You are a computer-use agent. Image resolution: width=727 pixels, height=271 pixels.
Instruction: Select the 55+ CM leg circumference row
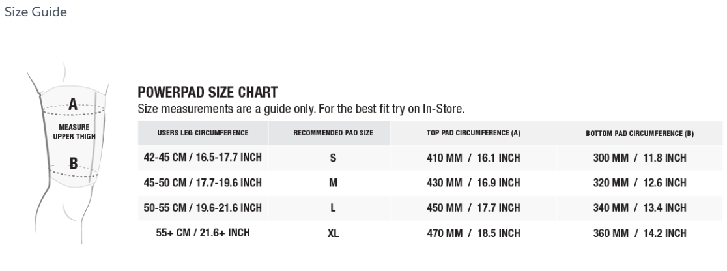[430, 233]
